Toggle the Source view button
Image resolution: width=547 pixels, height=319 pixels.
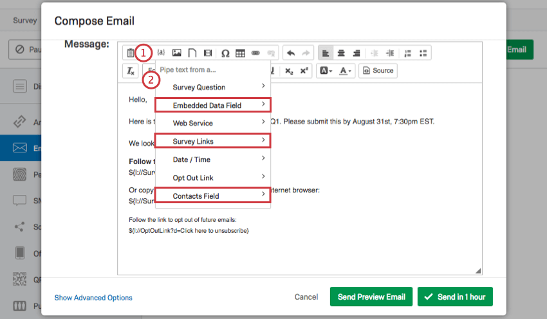[x=377, y=70]
